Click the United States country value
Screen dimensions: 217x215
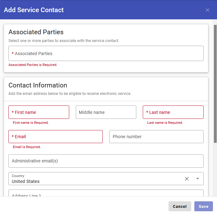pos(26,181)
